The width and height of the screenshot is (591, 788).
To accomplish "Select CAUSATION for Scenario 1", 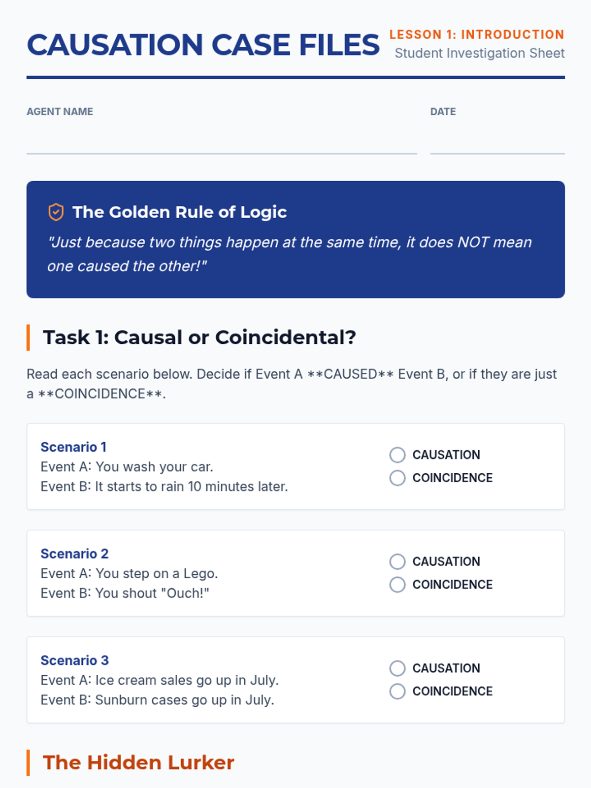I will (397, 455).
